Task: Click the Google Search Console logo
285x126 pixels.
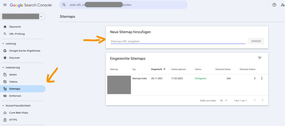Action: coord(31,5)
